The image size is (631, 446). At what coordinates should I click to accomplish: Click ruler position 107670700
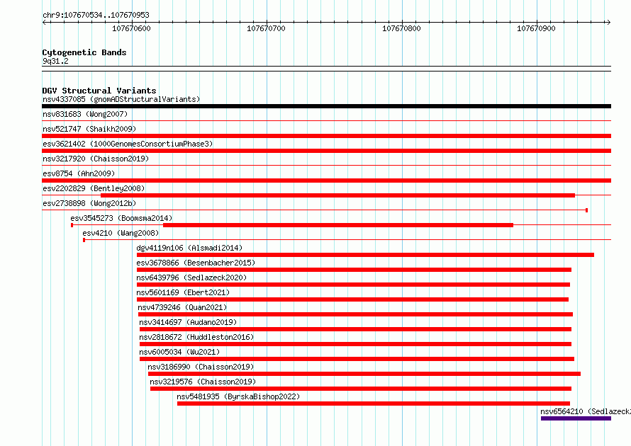coord(267,28)
